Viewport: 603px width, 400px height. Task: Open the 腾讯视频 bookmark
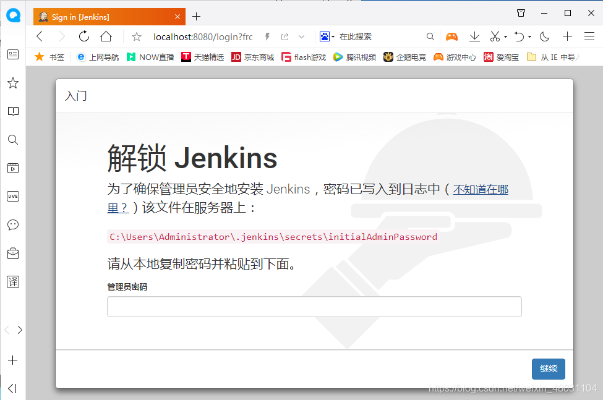coord(354,57)
